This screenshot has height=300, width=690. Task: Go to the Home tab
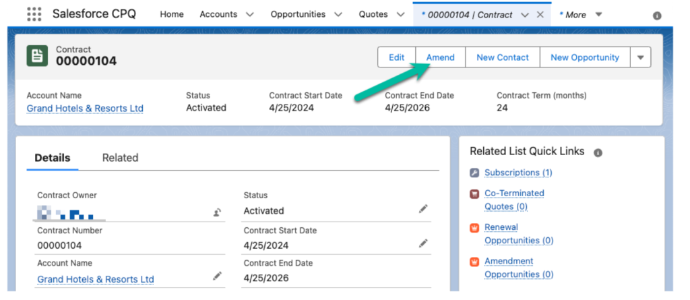tap(172, 15)
